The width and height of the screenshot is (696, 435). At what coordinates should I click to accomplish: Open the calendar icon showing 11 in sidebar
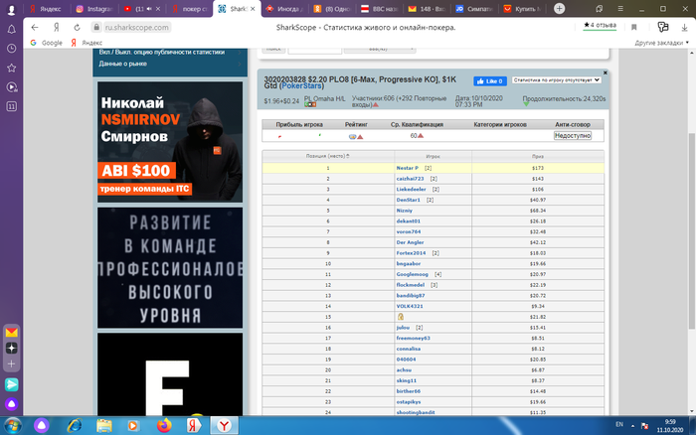coord(12,106)
